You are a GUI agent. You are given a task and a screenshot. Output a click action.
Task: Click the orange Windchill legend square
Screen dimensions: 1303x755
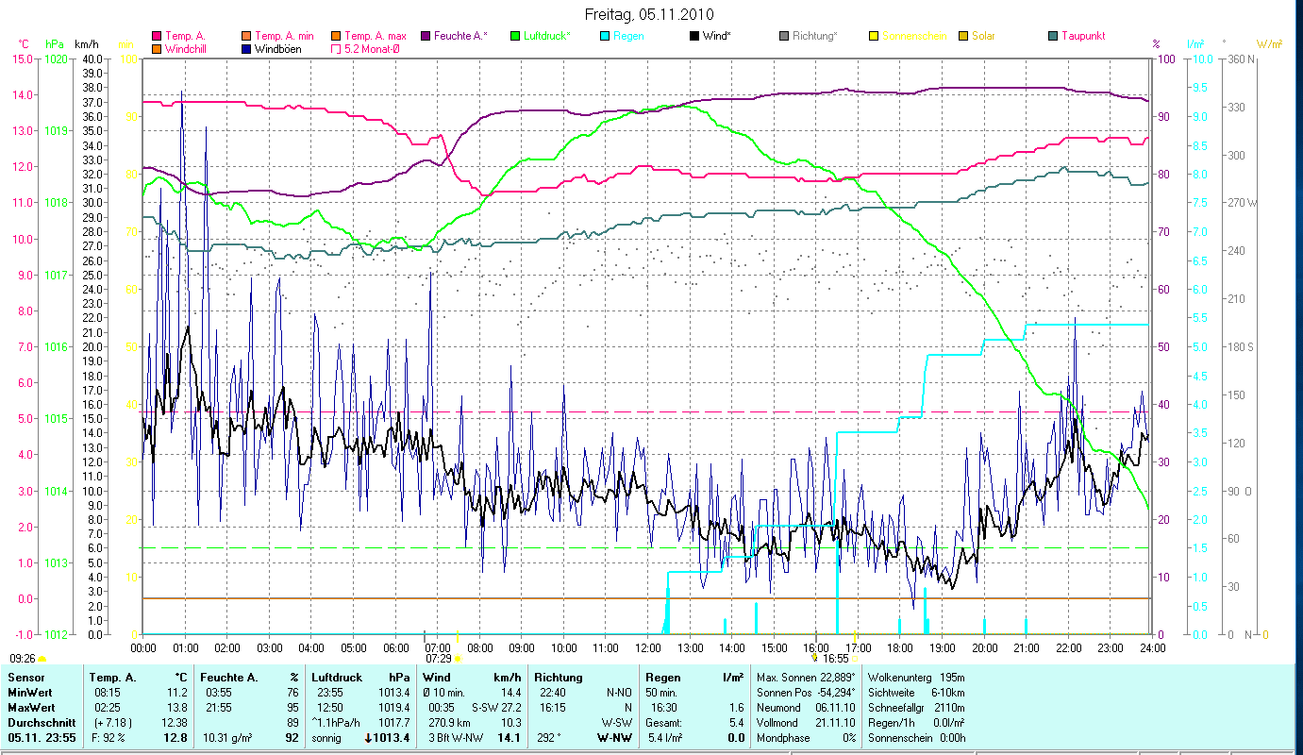pyautogui.click(x=157, y=49)
